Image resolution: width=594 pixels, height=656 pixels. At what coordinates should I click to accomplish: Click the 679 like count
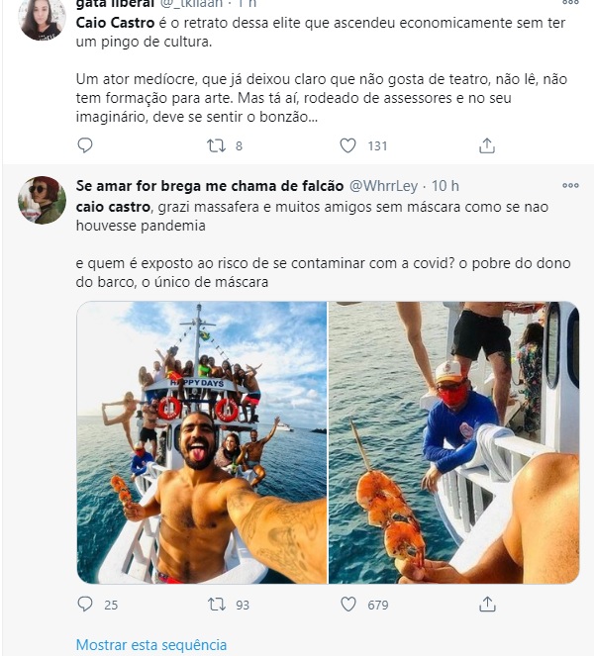[x=377, y=605]
